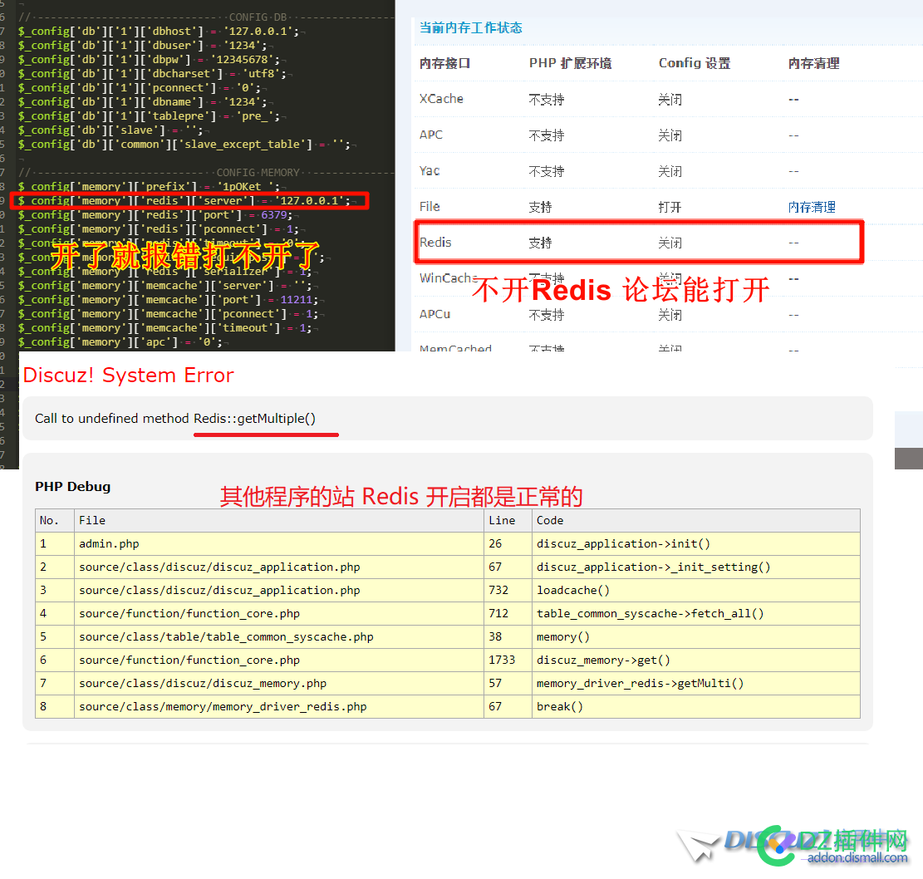Select Redis row's 支持 PHP status cell
Viewport: 923px width, 879px height.
coord(540,243)
